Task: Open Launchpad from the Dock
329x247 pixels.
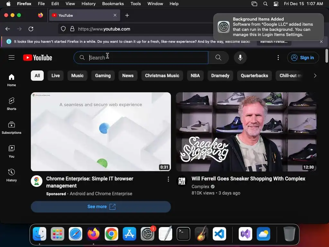Action: point(58,234)
